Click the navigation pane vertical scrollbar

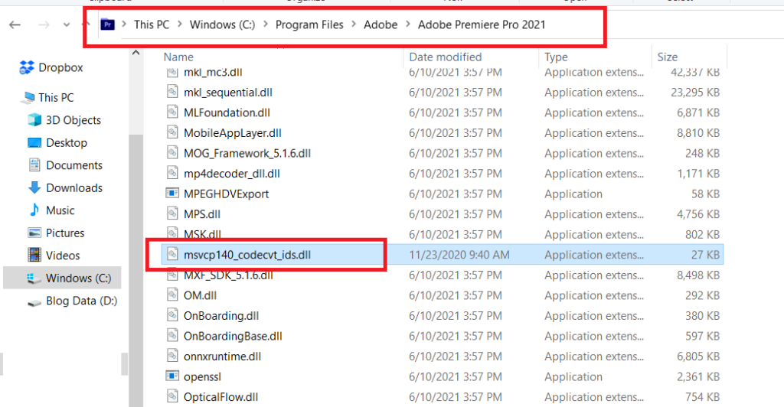(x=136, y=269)
